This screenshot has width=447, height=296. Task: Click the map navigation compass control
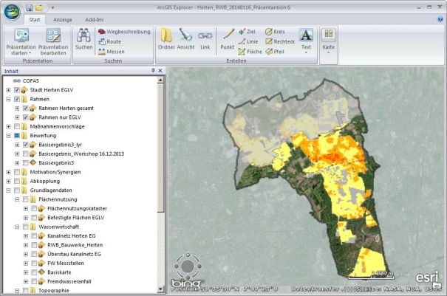[188, 266]
